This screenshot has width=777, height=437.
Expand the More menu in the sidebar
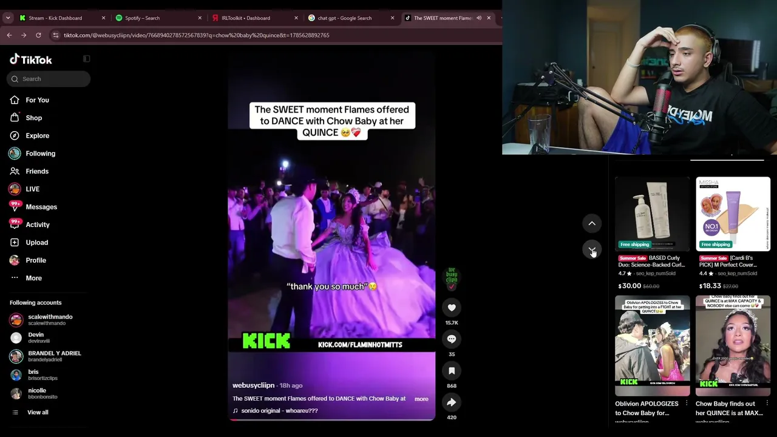(x=34, y=278)
